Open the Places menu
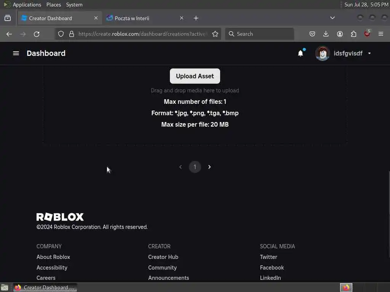390x292 pixels. [x=53, y=5]
